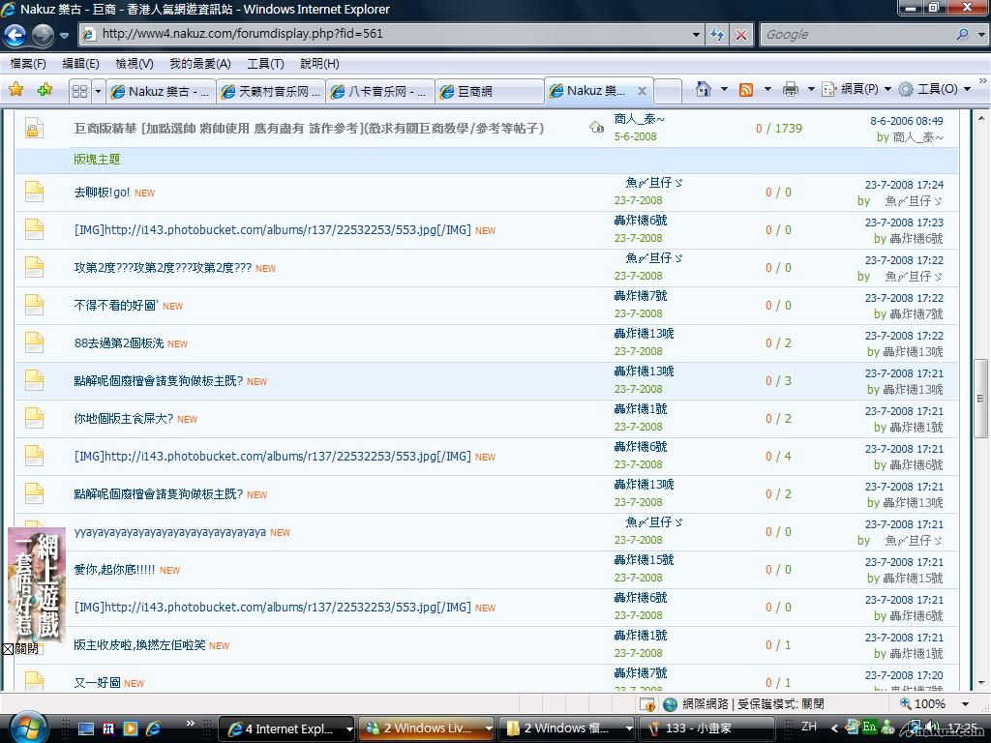Open the 檢視(V) menu

pos(134,64)
